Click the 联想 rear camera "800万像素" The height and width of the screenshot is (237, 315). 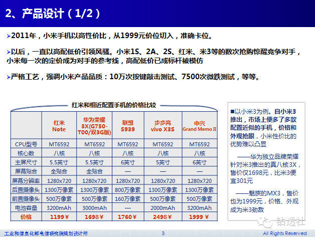128,189
